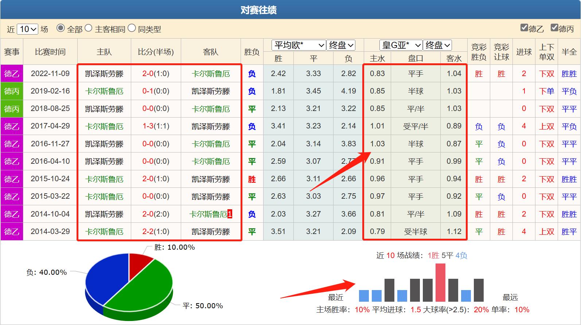Open score 2-2(1:0) of 2014-03-29 match
The height and width of the screenshot is (325, 581).
coord(156,231)
